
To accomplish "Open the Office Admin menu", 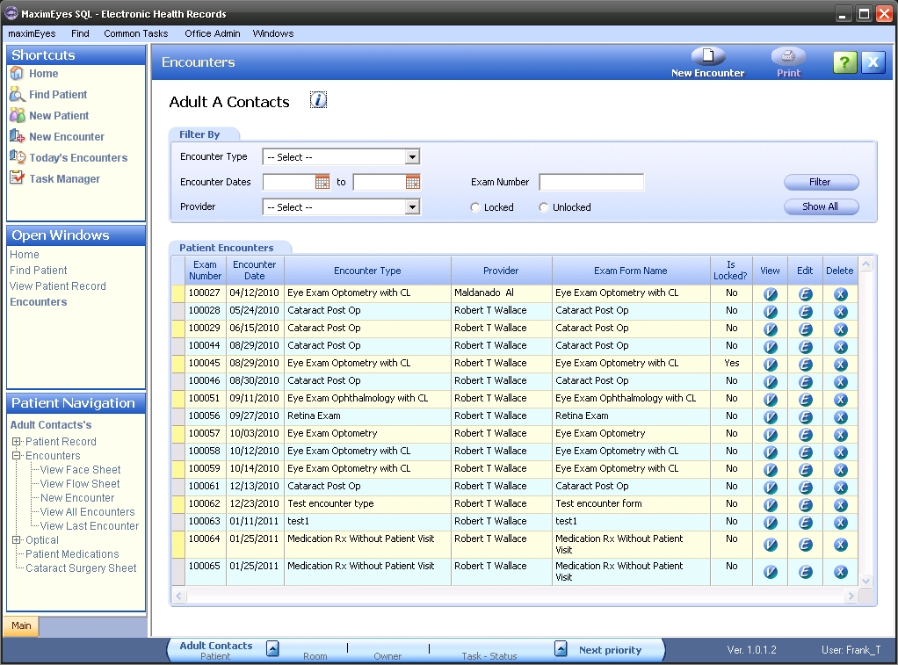I will [213, 33].
